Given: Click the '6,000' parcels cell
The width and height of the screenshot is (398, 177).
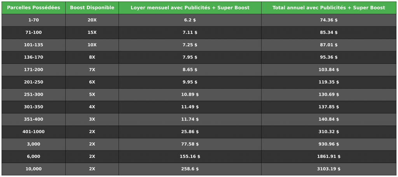Looking at the screenshot, I should point(33,157).
